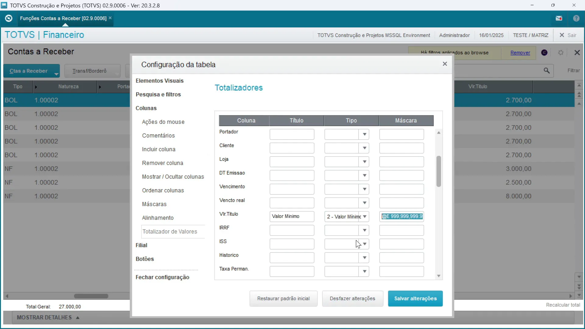The width and height of the screenshot is (585, 329).
Task: Expand Tipo dropdown for Taxa Perman. row
Action: 364,271
